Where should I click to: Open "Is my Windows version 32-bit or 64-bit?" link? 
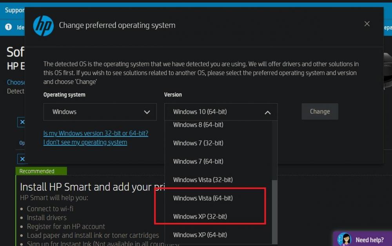coord(96,133)
